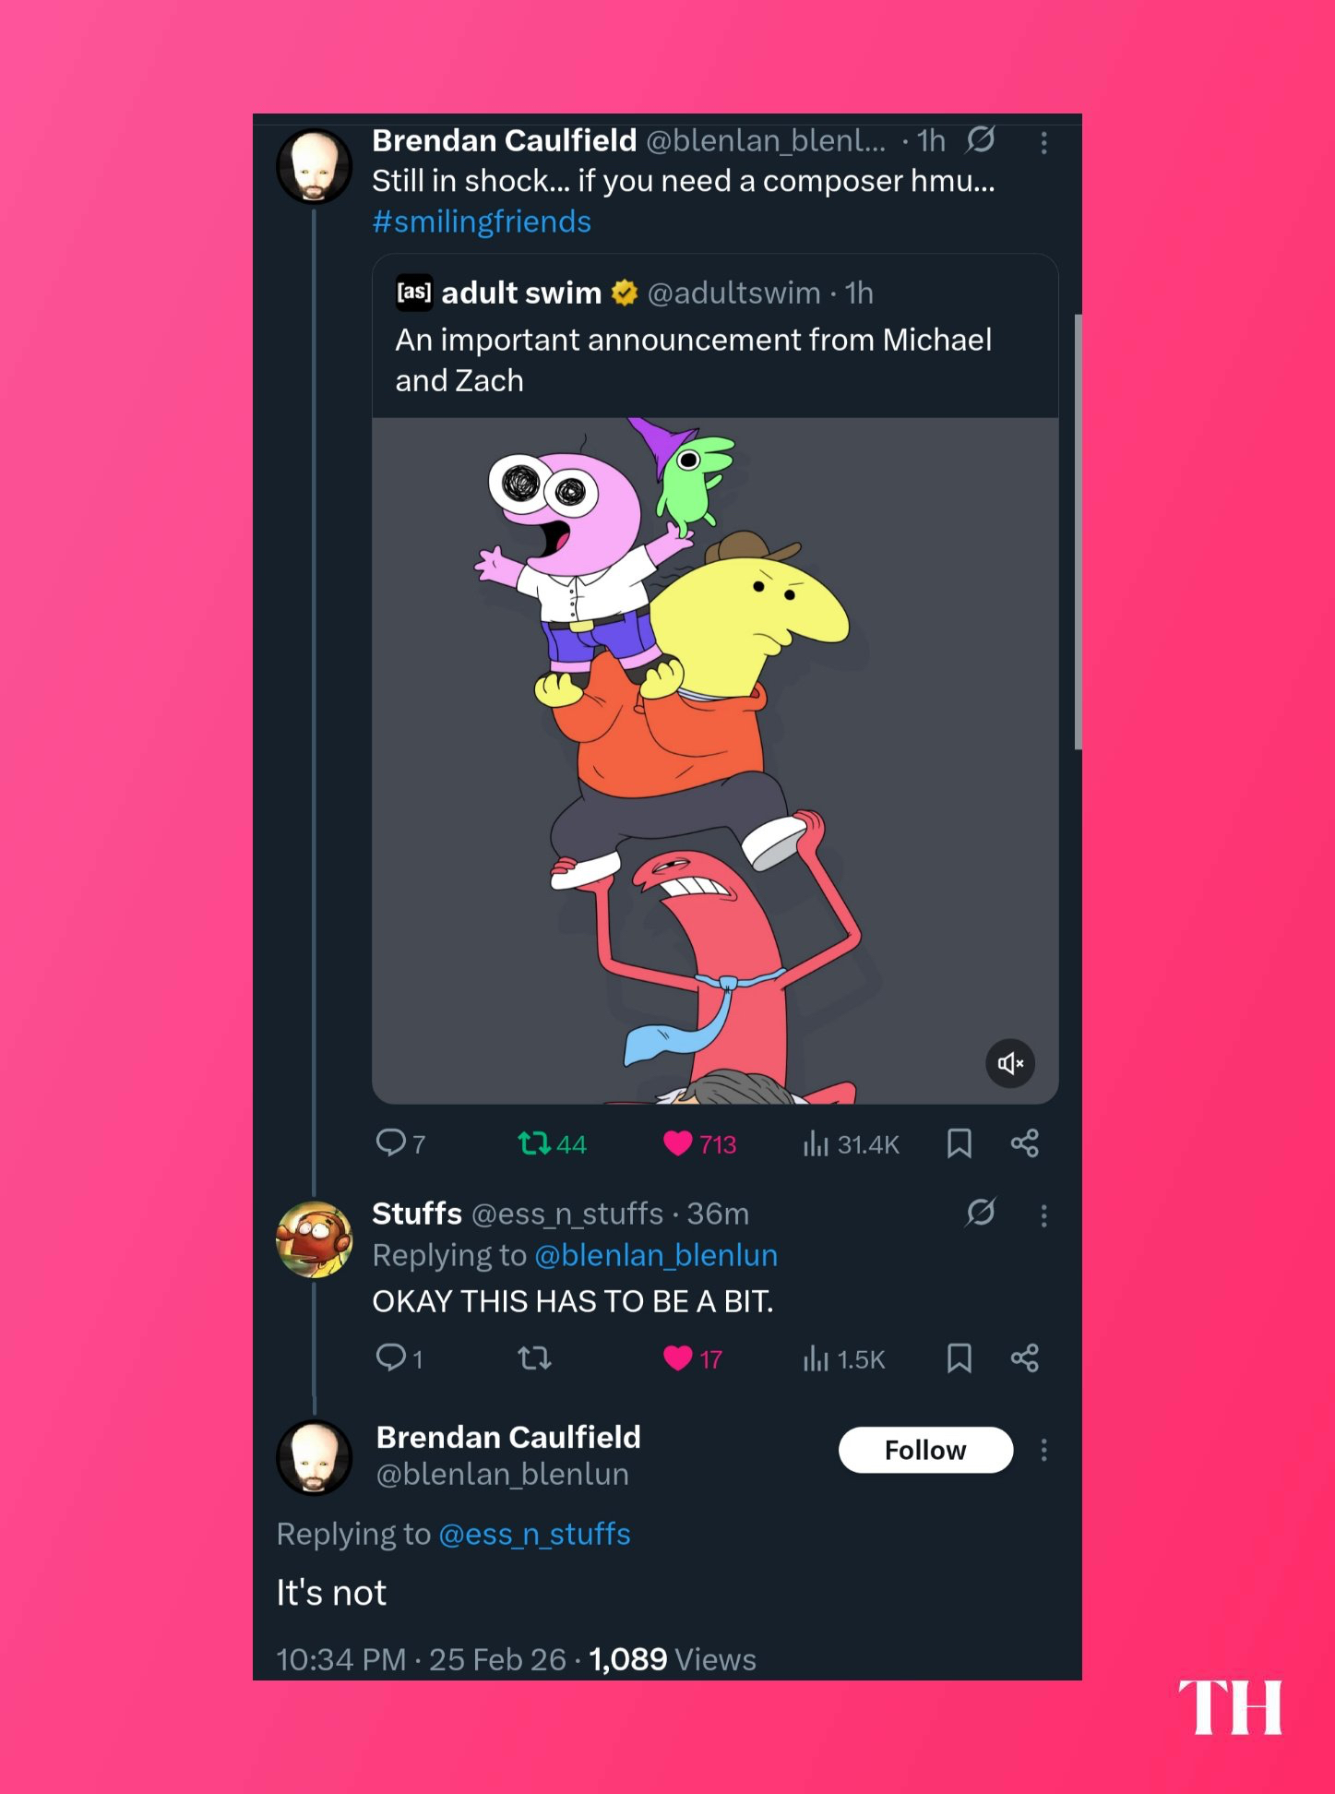
Task: Open Stuffs profile avatar
Action: [315, 1239]
